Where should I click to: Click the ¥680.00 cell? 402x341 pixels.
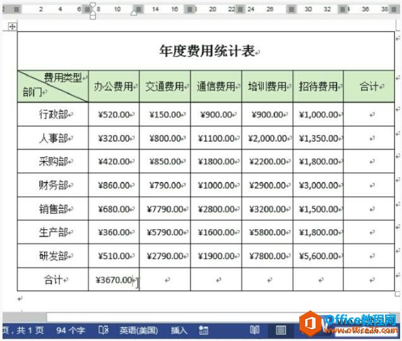click(x=114, y=209)
